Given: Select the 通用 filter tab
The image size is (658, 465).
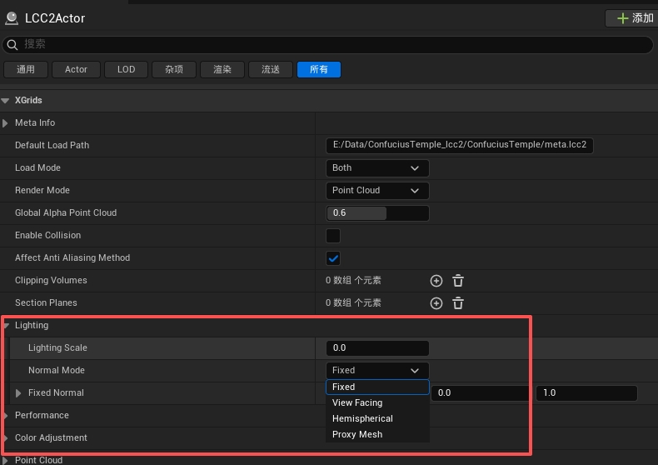Looking at the screenshot, I should click(26, 70).
